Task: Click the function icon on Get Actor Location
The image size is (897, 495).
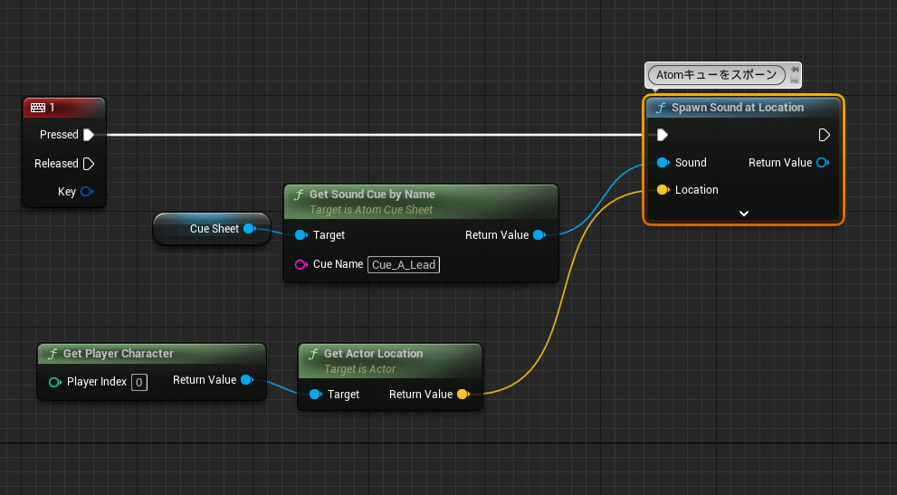Action: pyautogui.click(x=313, y=354)
